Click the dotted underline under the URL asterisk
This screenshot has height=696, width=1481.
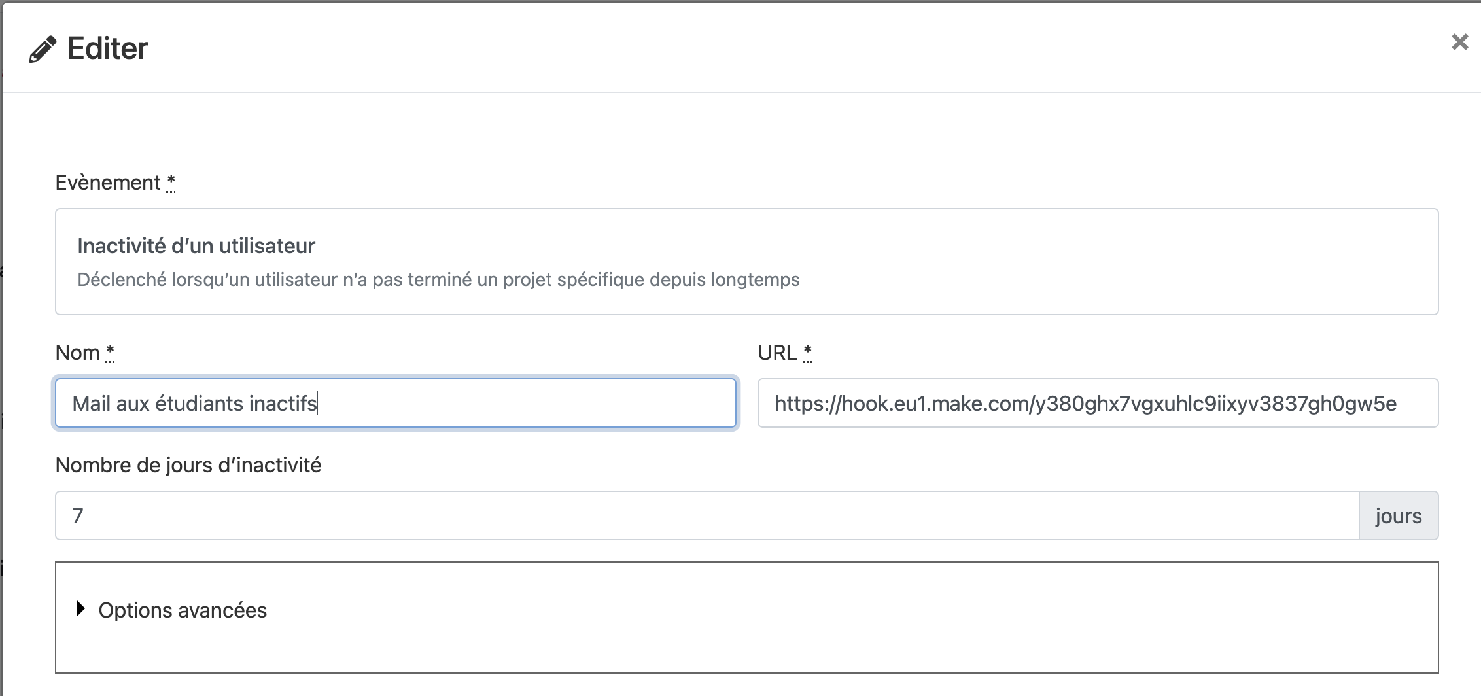click(807, 361)
